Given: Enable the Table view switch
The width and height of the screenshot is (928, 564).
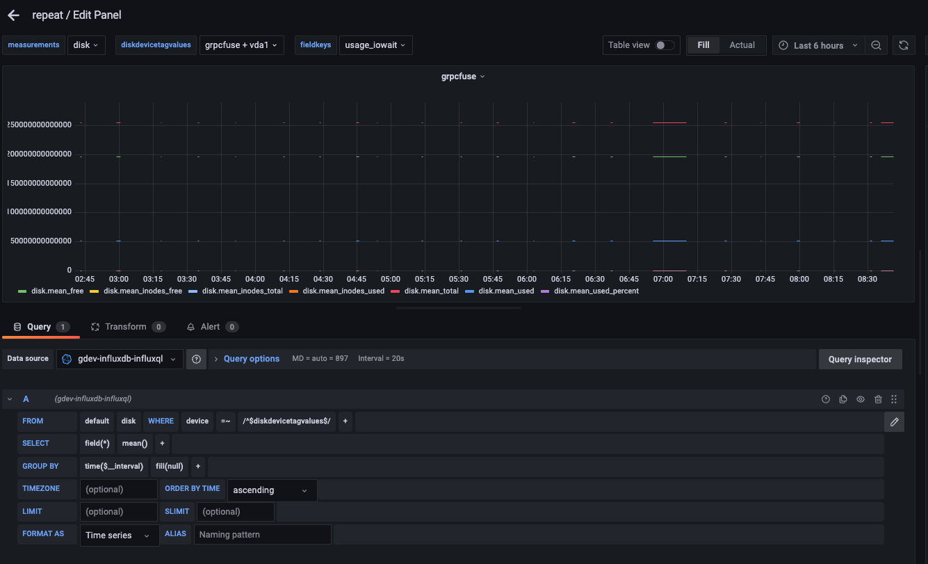Looking at the screenshot, I should pyautogui.click(x=664, y=45).
